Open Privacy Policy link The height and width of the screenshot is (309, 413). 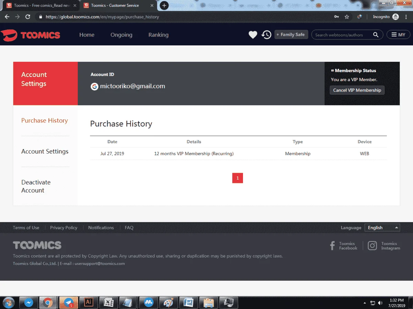(64, 228)
